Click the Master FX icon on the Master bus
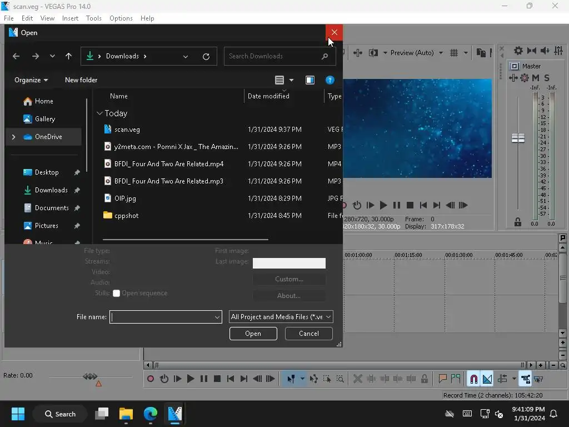This screenshot has height=427, width=569. 513,78
